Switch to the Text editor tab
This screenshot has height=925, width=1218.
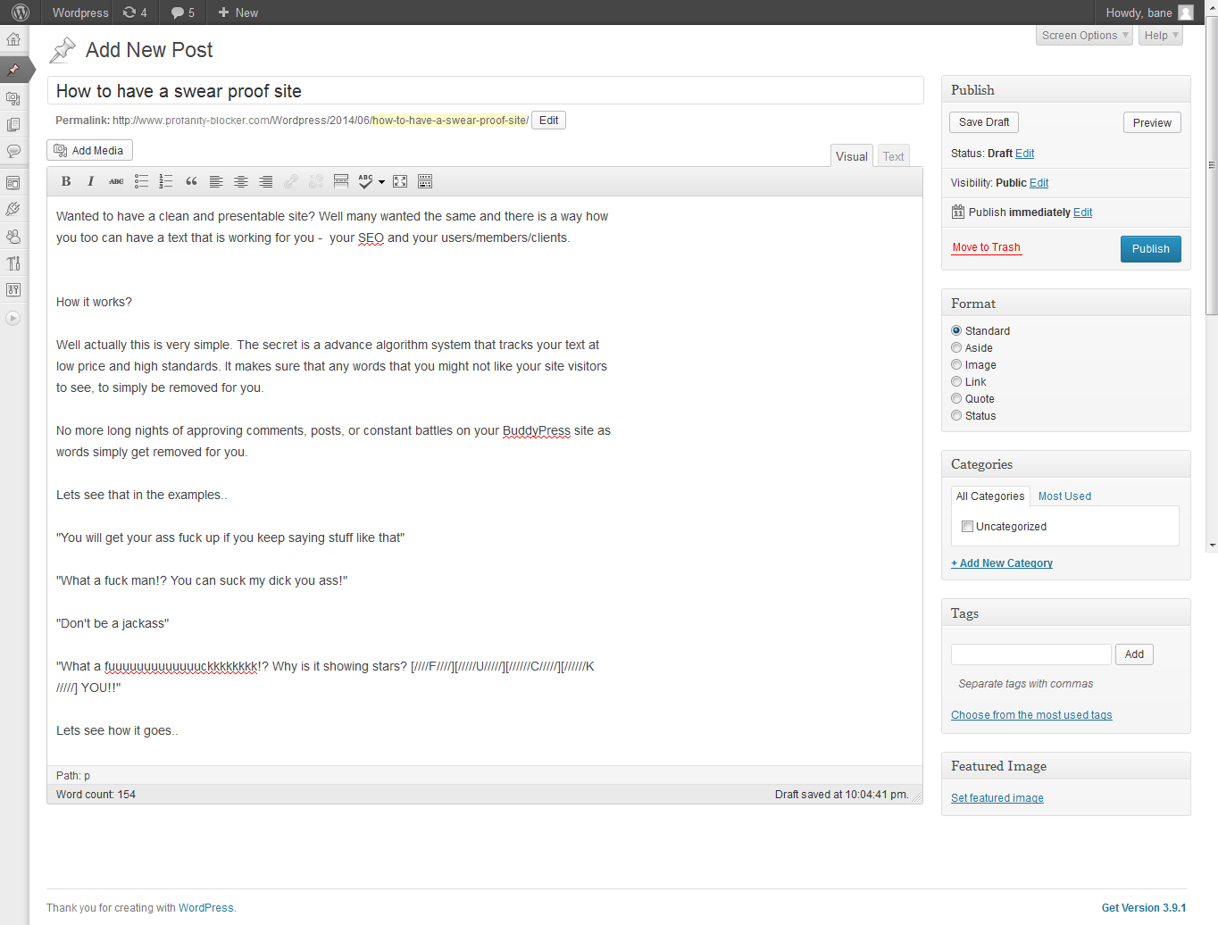click(893, 156)
